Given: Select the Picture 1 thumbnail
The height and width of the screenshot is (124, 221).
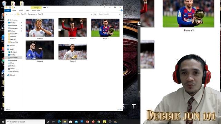Looking at the screenshot, I should 40,28.
